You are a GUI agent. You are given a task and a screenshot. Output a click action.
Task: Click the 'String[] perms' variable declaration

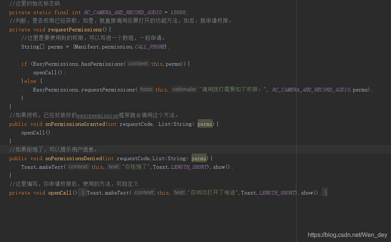pos(42,47)
